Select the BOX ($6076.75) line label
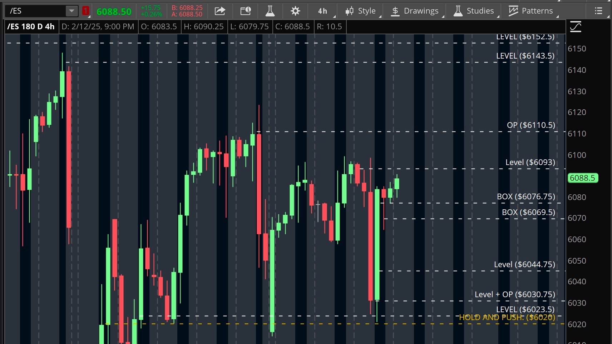The height and width of the screenshot is (344, 612). tap(526, 196)
